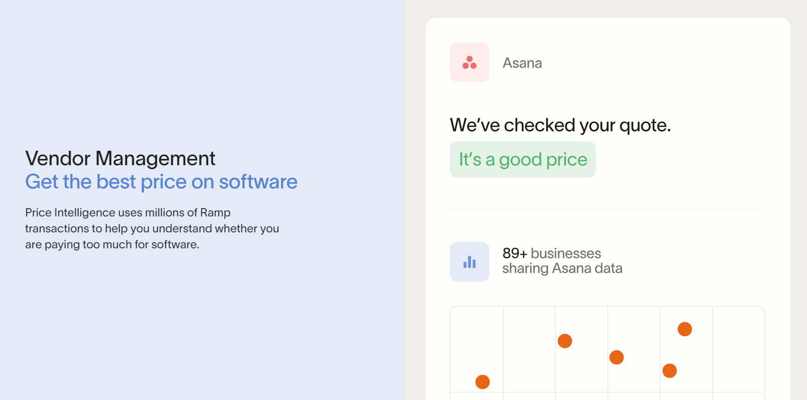This screenshot has width=807, height=400.
Task: Click "We've checked your quote." text
Action: coord(560,125)
